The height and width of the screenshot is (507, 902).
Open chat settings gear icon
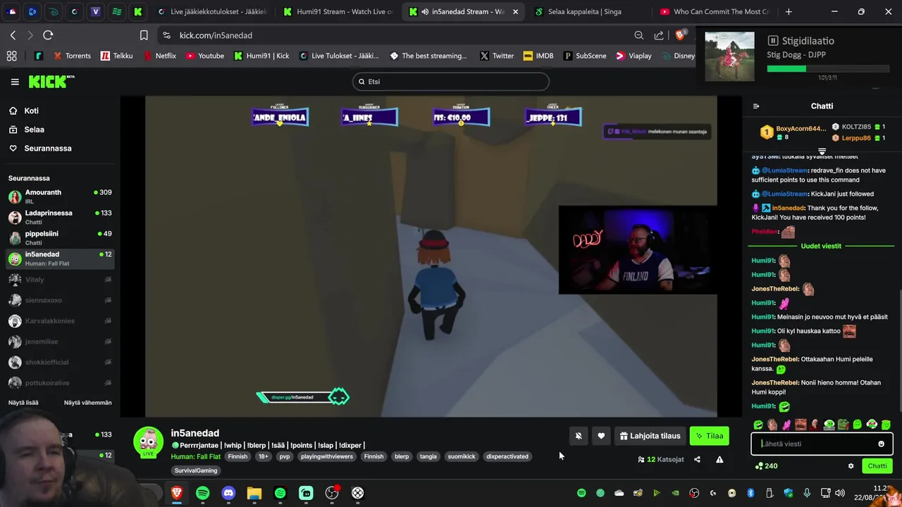(x=851, y=465)
